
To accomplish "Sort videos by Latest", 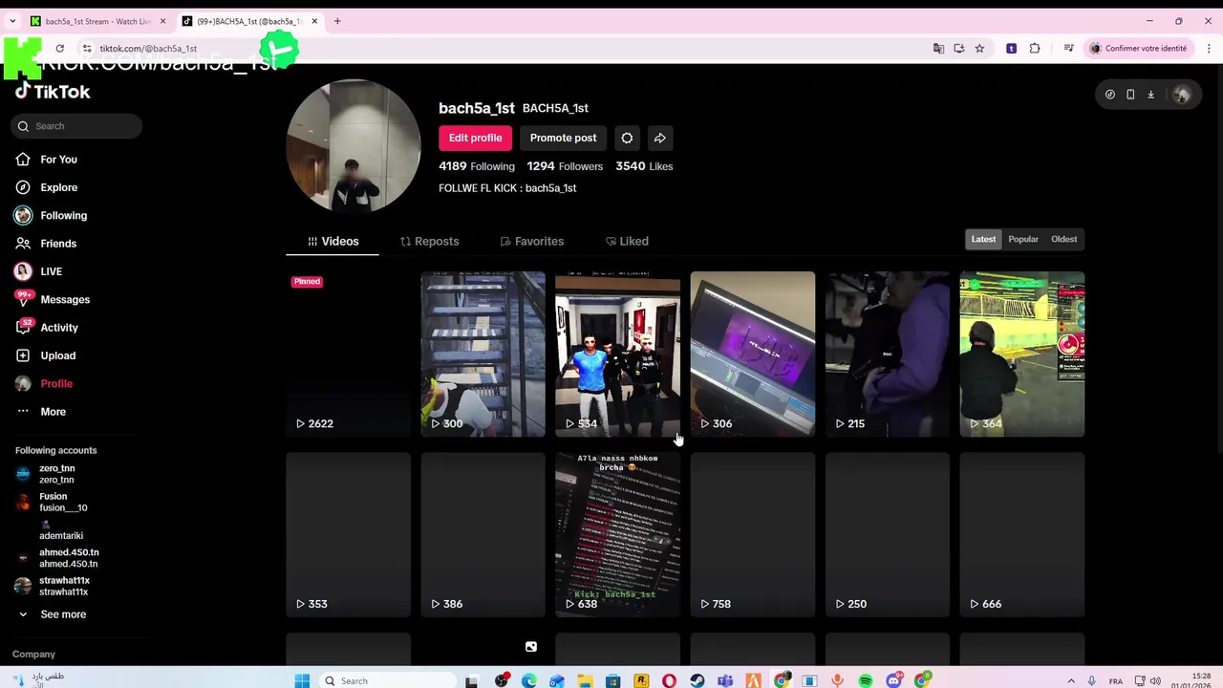I will coord(983,239).
